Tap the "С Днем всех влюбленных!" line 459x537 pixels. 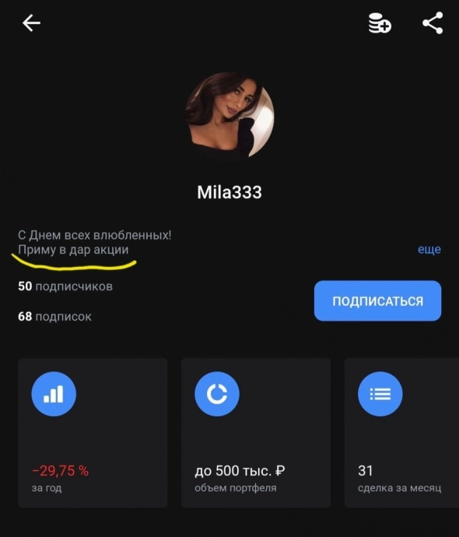pyautogui.click(x=94, y=235)
